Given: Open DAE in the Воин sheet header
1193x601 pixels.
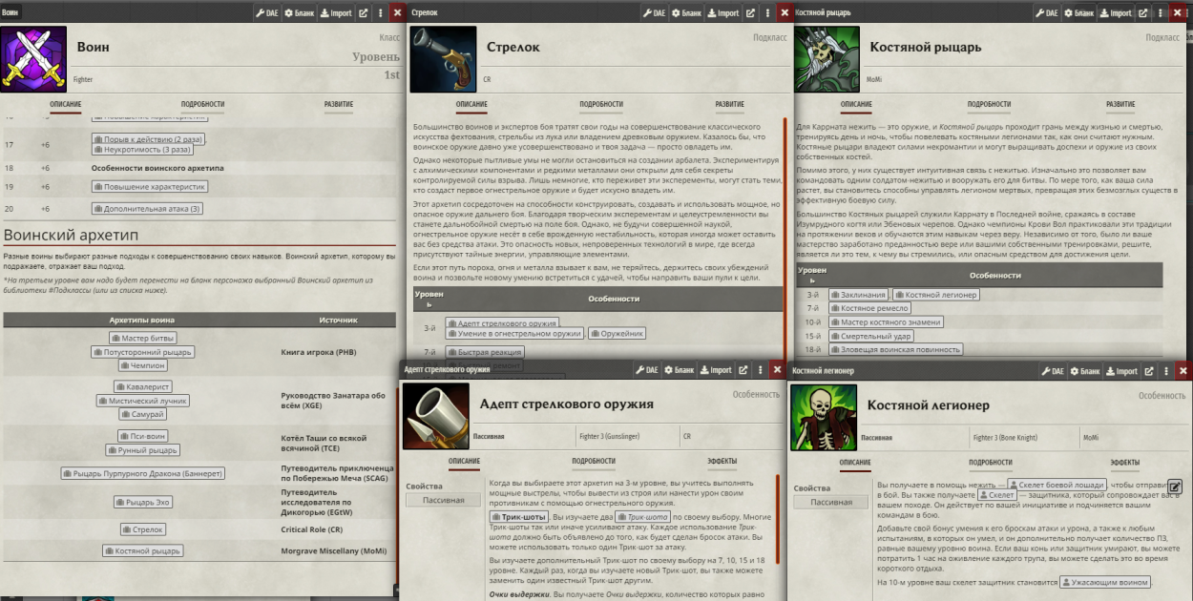Looking at the screenshot, I should pyautogui.click(x=267, y=12).
